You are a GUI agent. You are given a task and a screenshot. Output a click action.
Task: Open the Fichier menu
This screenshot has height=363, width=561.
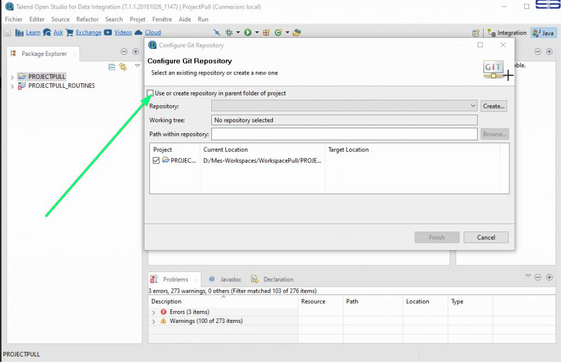[x=14, y=19]
